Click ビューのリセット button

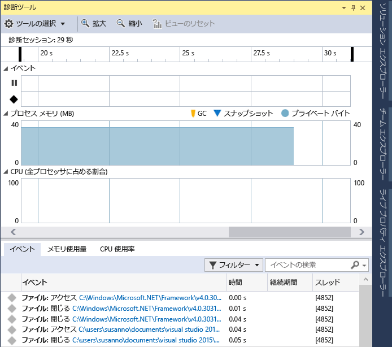point(184,24)
